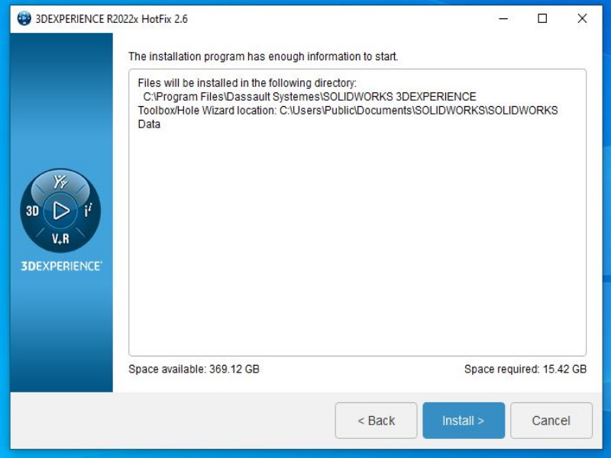Click the 'Space available: 369.12 GB' label
Screen dimensions: 611x458
point(194,369)
